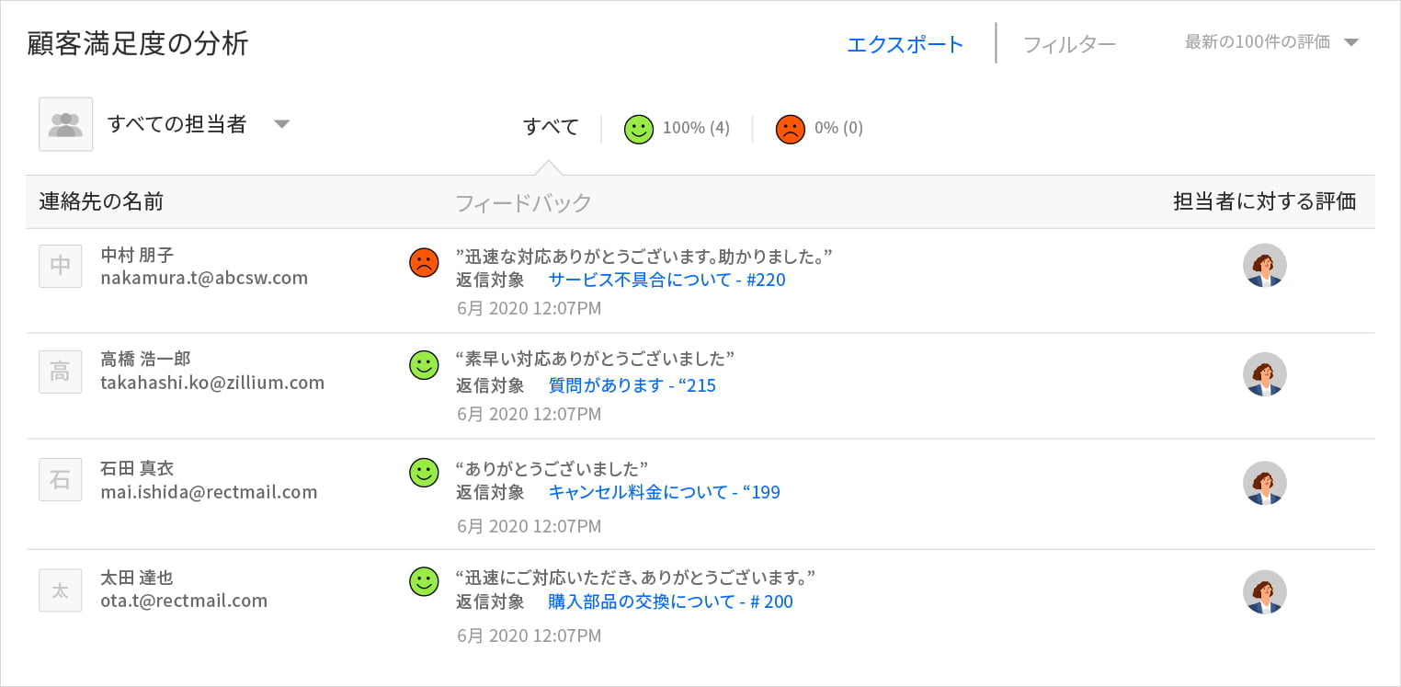
Task: Expand the すべての担当者 dropdown arrow
Action: pyautogui.click(x=282, y=124)
